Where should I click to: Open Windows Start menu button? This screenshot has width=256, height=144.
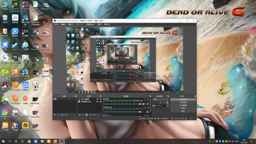pos(3,141)
